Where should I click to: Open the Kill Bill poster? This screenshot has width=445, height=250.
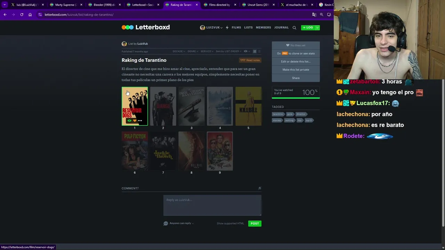(248, 106)
